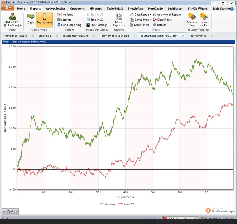Toggle the red All-In EV legend entry
Viewport: 237px width, 224px height.
[126, 204]
